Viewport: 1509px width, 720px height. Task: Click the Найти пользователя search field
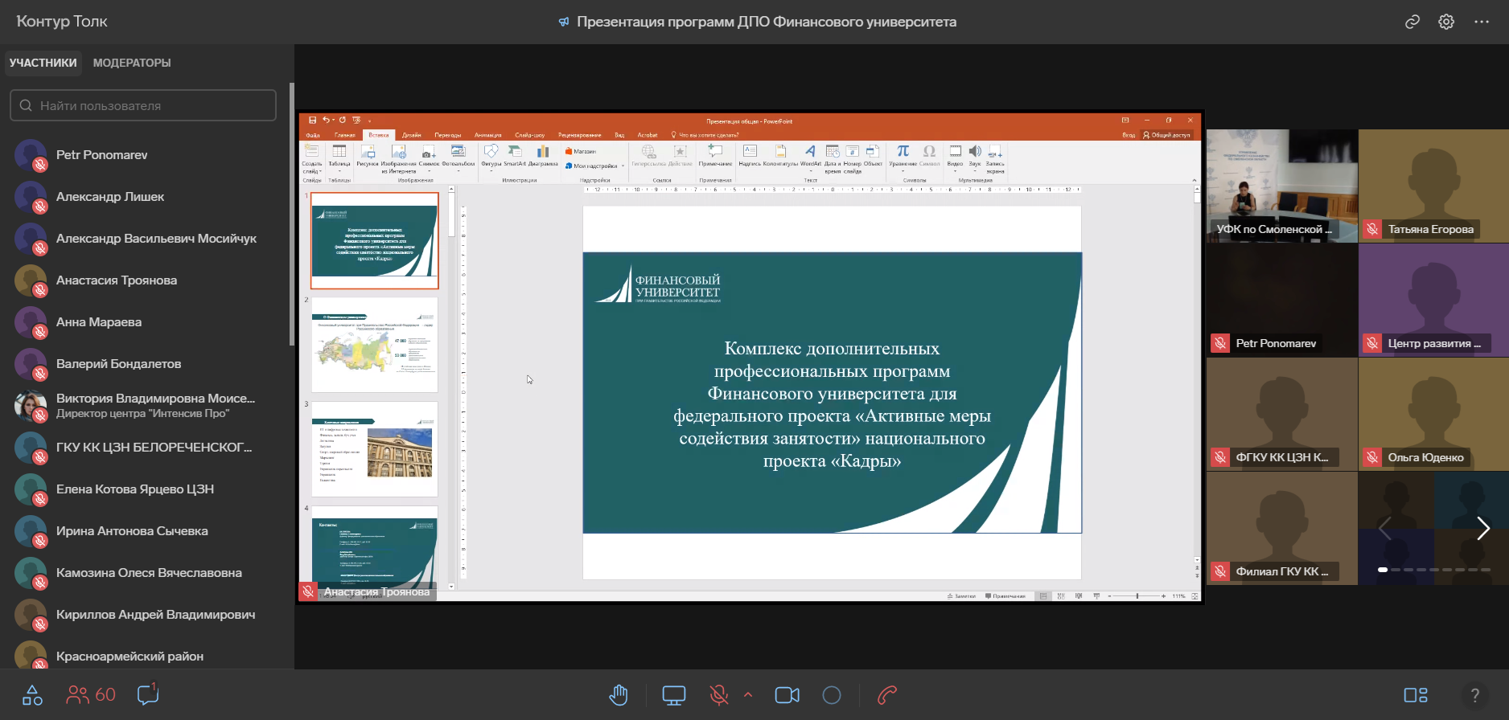[x=143, y=105]
